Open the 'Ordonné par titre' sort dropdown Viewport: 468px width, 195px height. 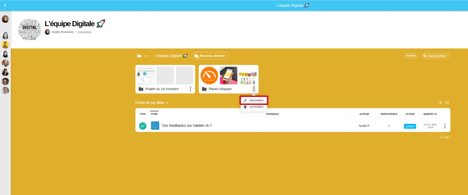pos(152,103)
